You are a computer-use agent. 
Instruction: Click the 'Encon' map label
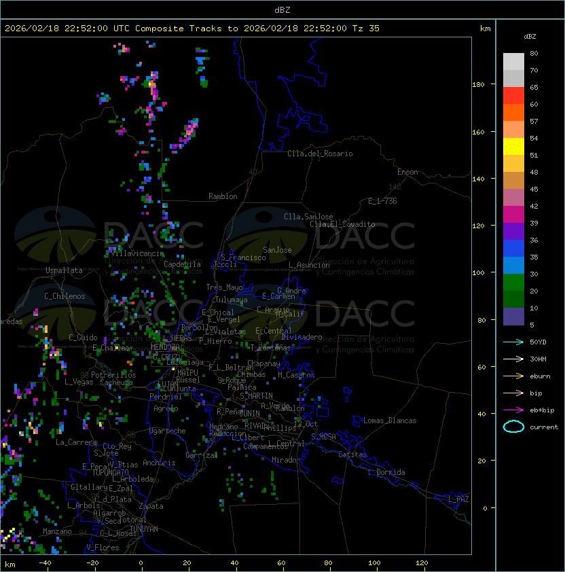pyautogui.click(x=407, y=172)
